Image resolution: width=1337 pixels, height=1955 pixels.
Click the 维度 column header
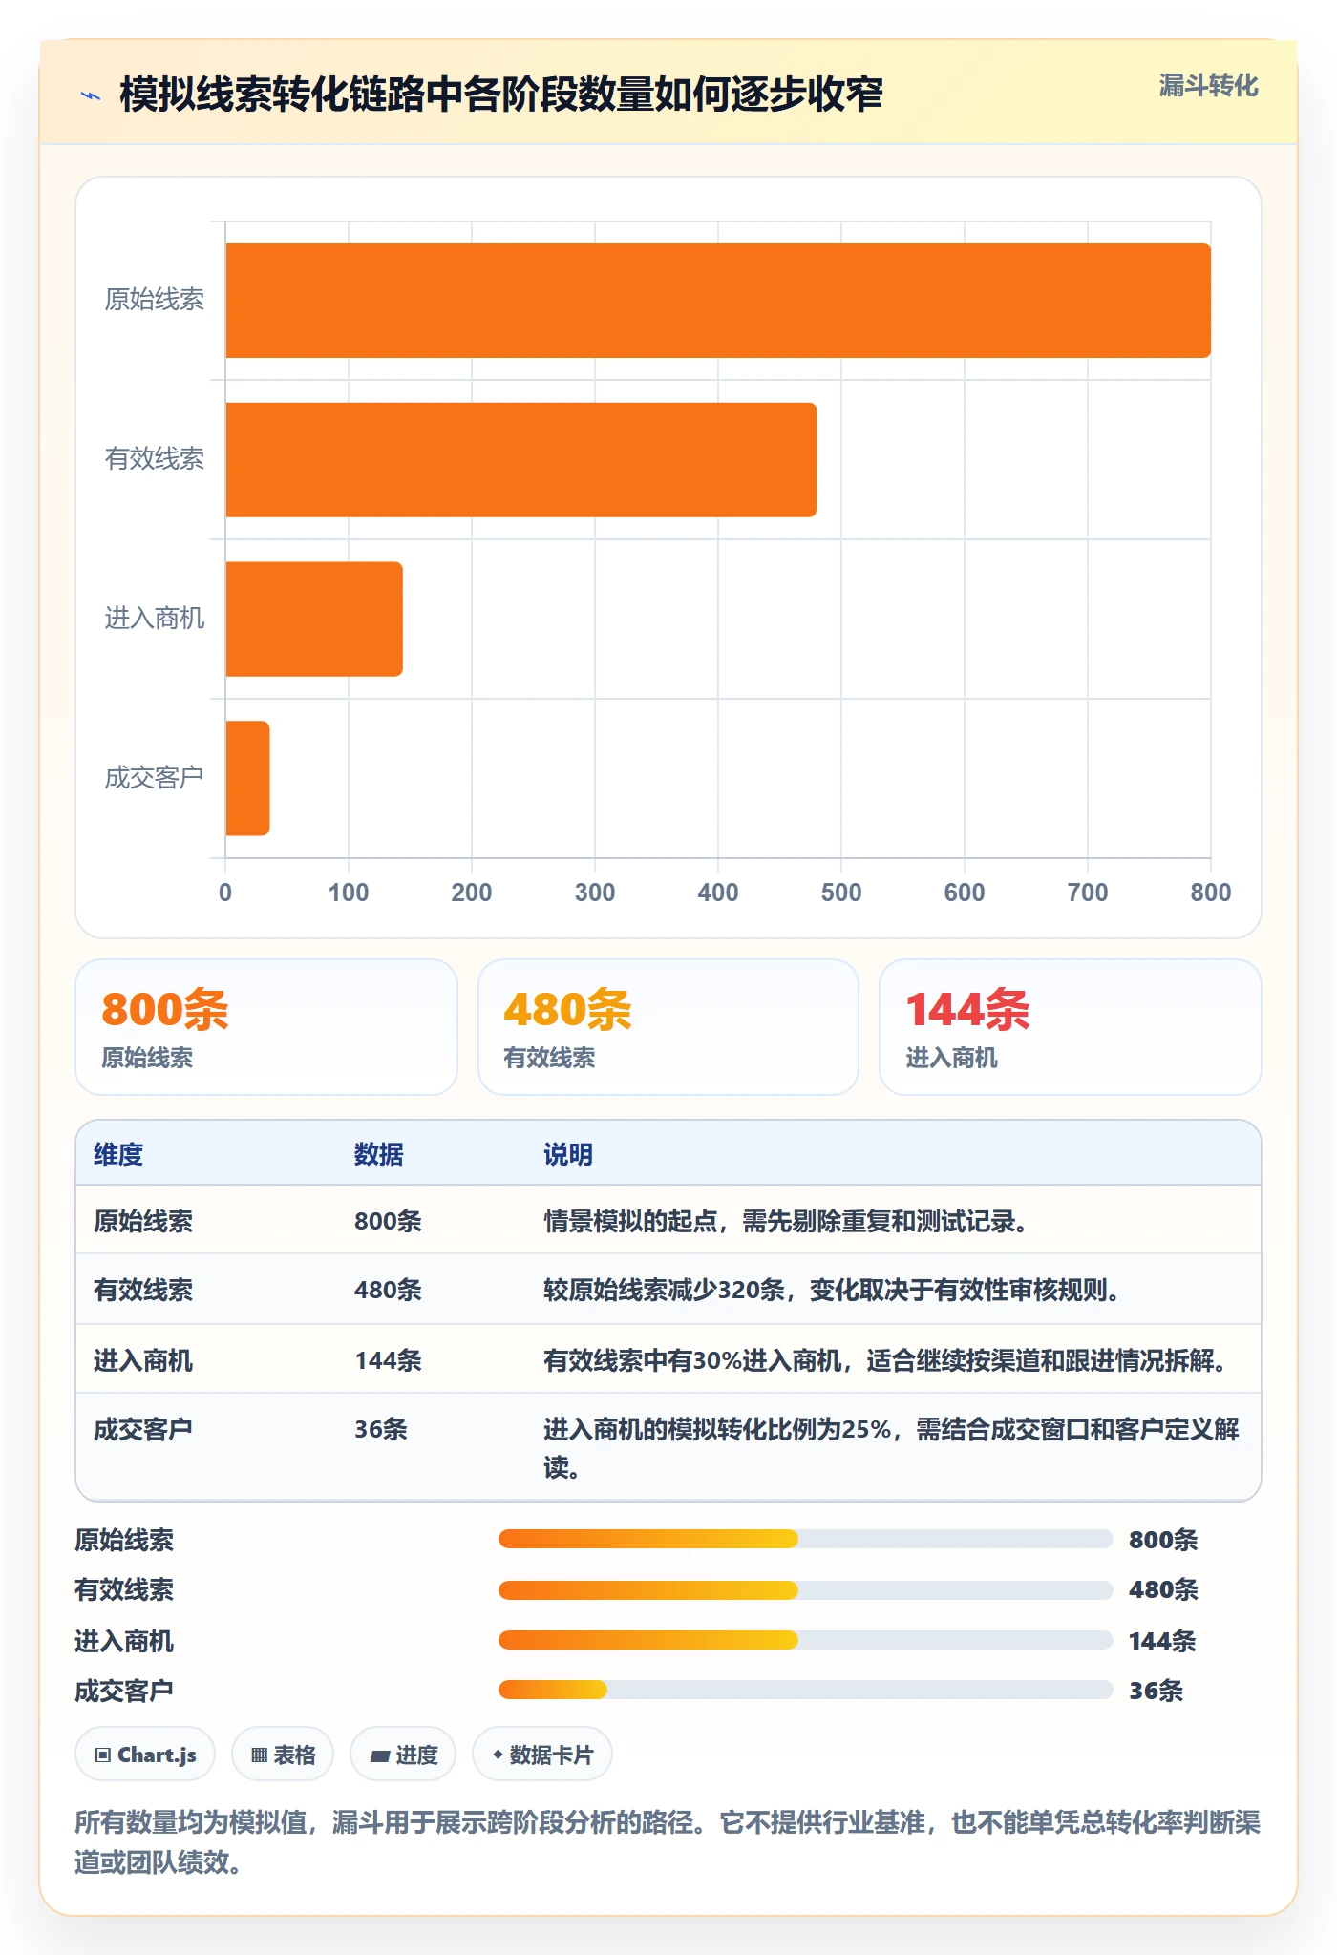pyautogui.click(x=118, y=1154)
